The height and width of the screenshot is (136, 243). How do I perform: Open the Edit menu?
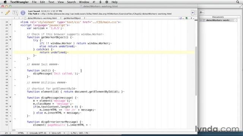pos(42,2)
